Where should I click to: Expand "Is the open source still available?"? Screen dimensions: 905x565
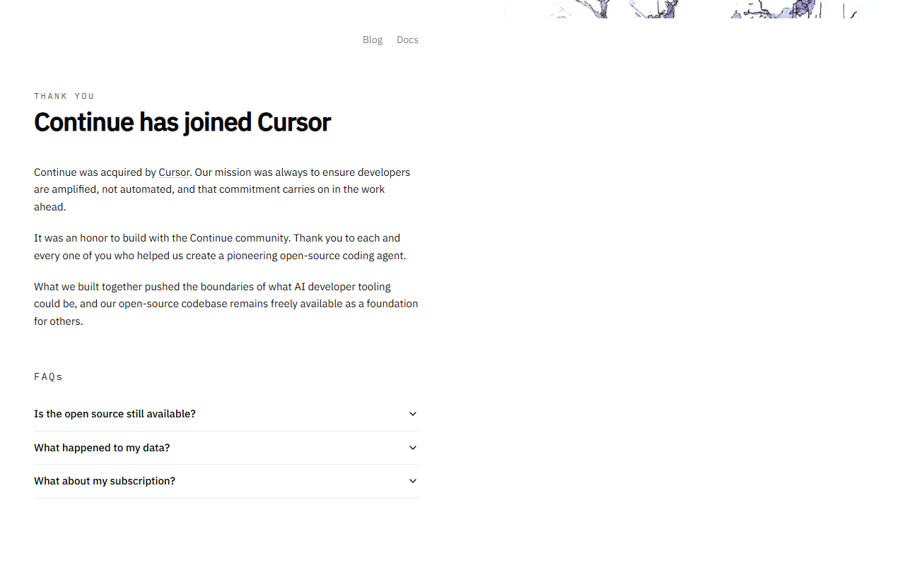point(226,414)
